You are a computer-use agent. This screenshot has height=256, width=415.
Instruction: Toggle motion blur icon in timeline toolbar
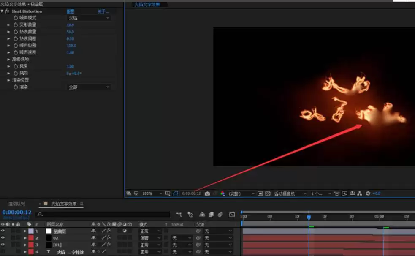pos(220,215)
